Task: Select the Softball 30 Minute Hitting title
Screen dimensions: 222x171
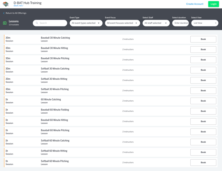Action: (x=54, y=79)
